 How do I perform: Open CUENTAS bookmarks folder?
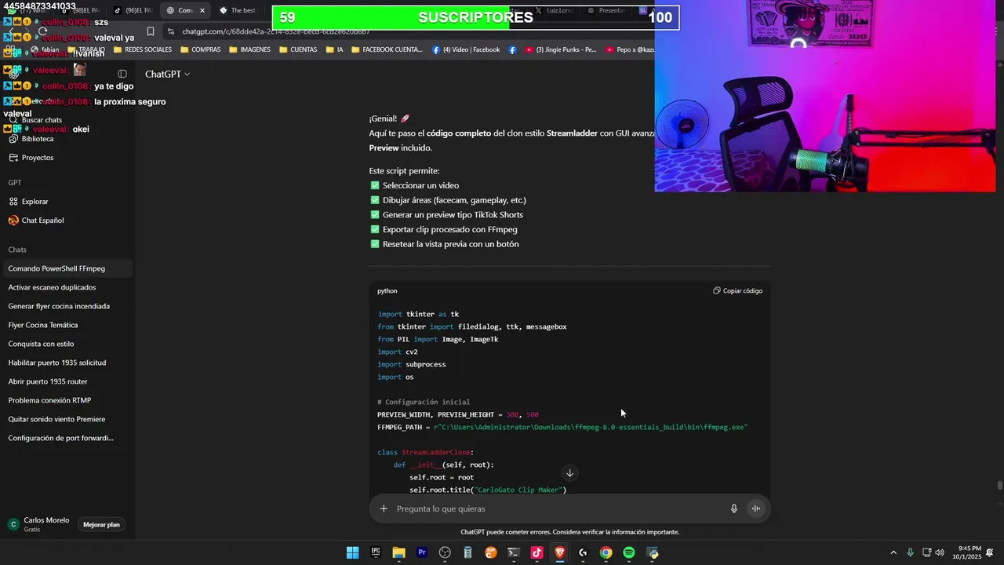297,49
